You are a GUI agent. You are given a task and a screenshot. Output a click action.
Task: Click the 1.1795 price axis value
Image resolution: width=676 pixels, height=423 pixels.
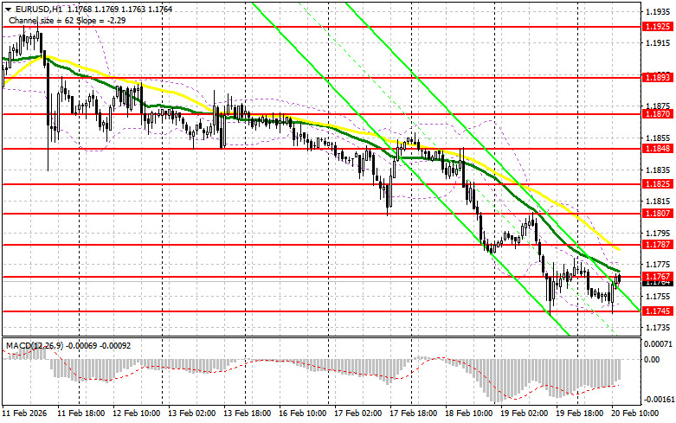point(658,234)
